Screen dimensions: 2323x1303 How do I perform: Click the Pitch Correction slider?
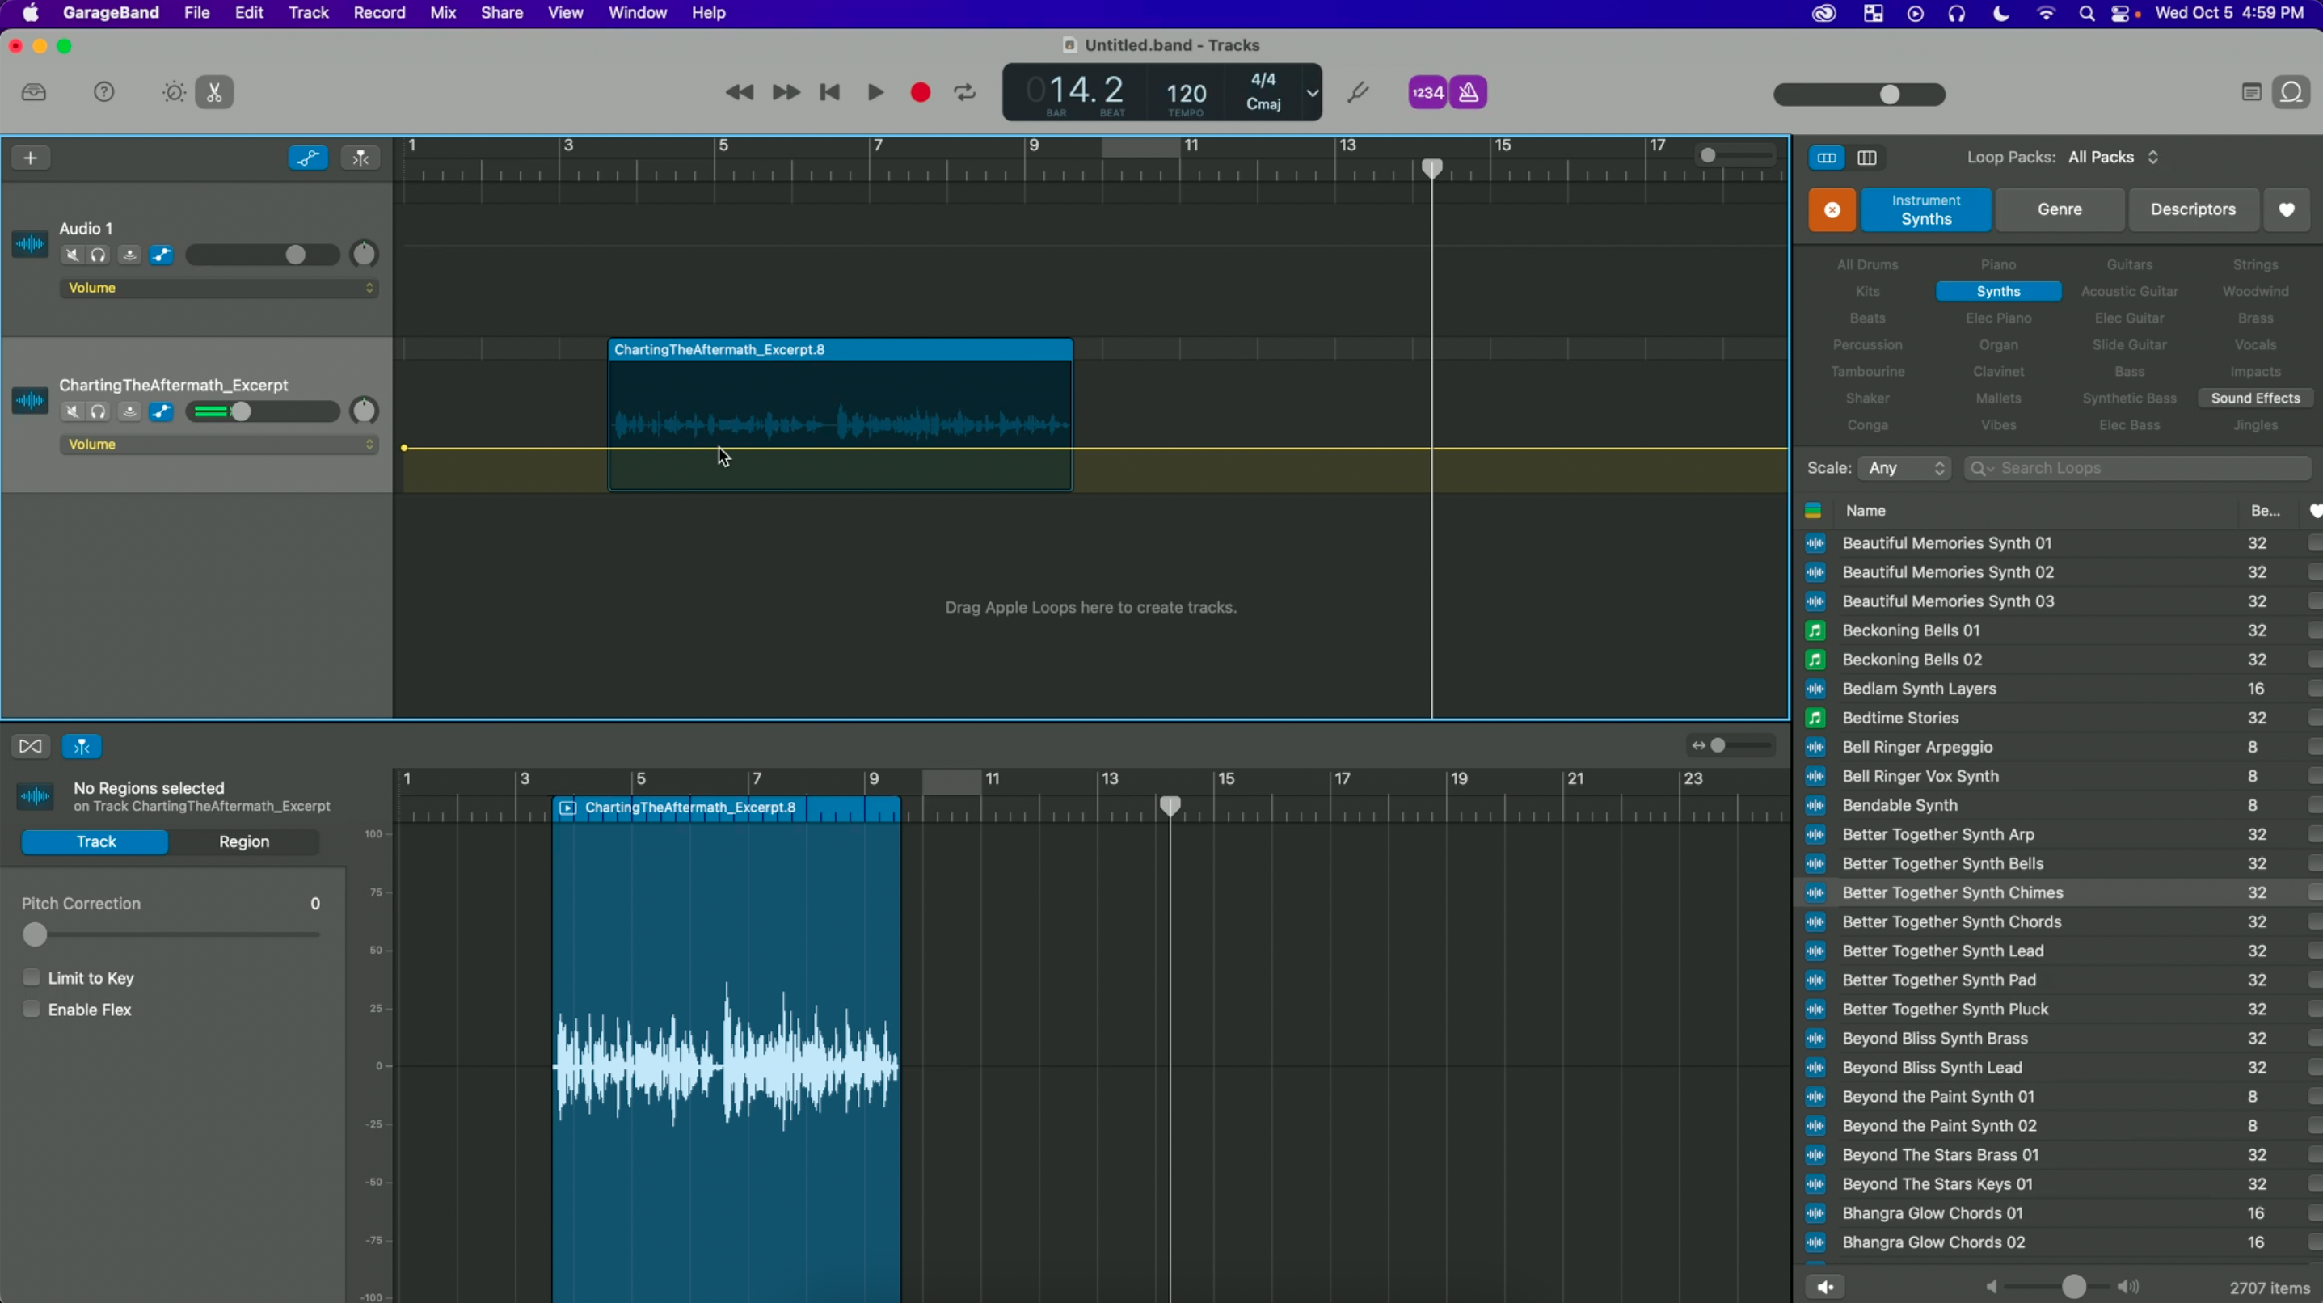(x=36, y=934)
